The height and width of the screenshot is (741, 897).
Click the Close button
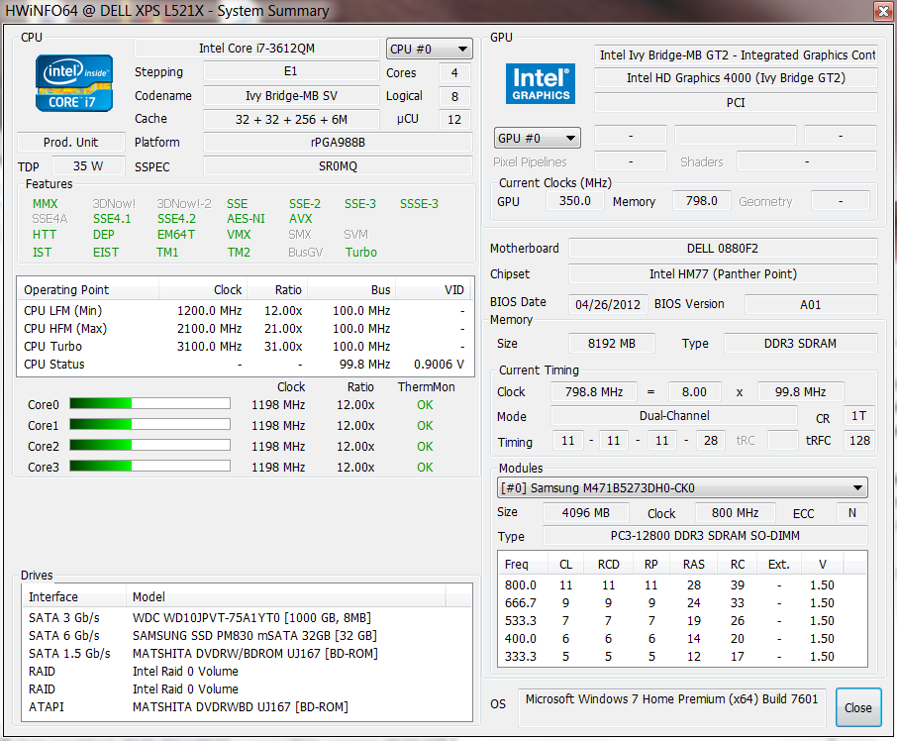pos(858,707)
